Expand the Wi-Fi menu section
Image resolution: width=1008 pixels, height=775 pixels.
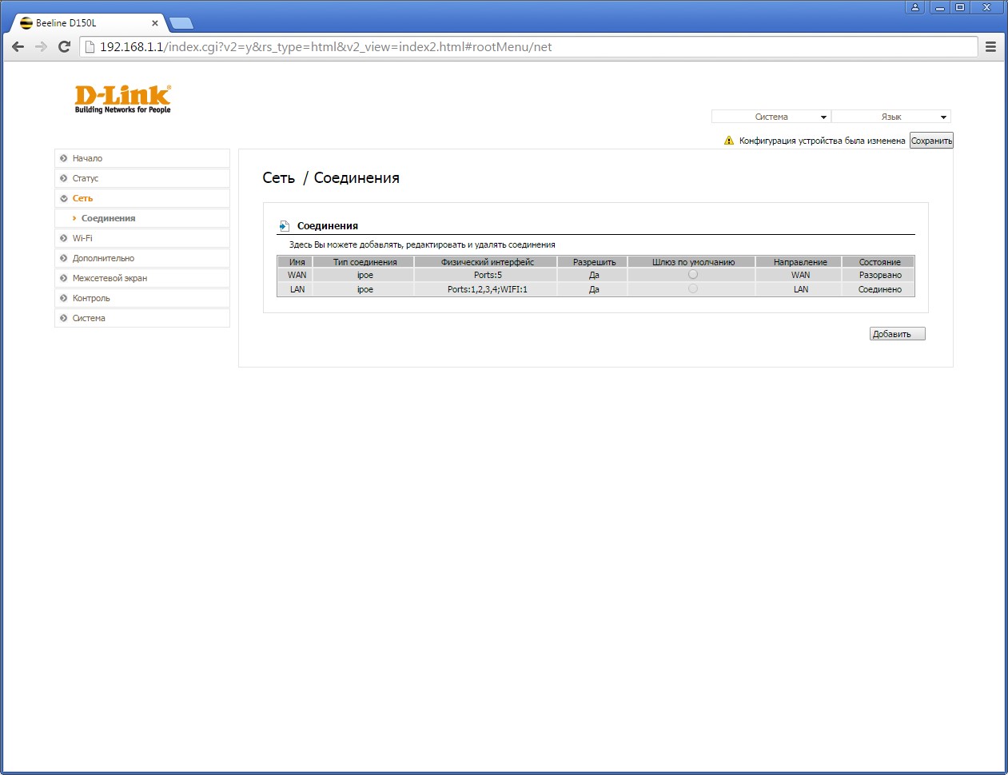(82, 238)
